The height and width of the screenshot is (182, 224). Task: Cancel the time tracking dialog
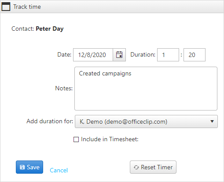(x=59, y=170)
